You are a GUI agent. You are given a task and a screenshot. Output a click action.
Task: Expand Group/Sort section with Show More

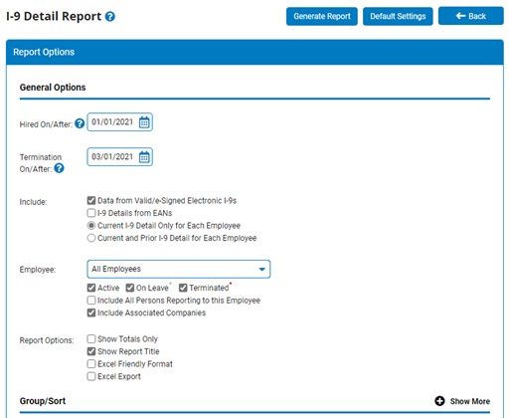point(469,401)
